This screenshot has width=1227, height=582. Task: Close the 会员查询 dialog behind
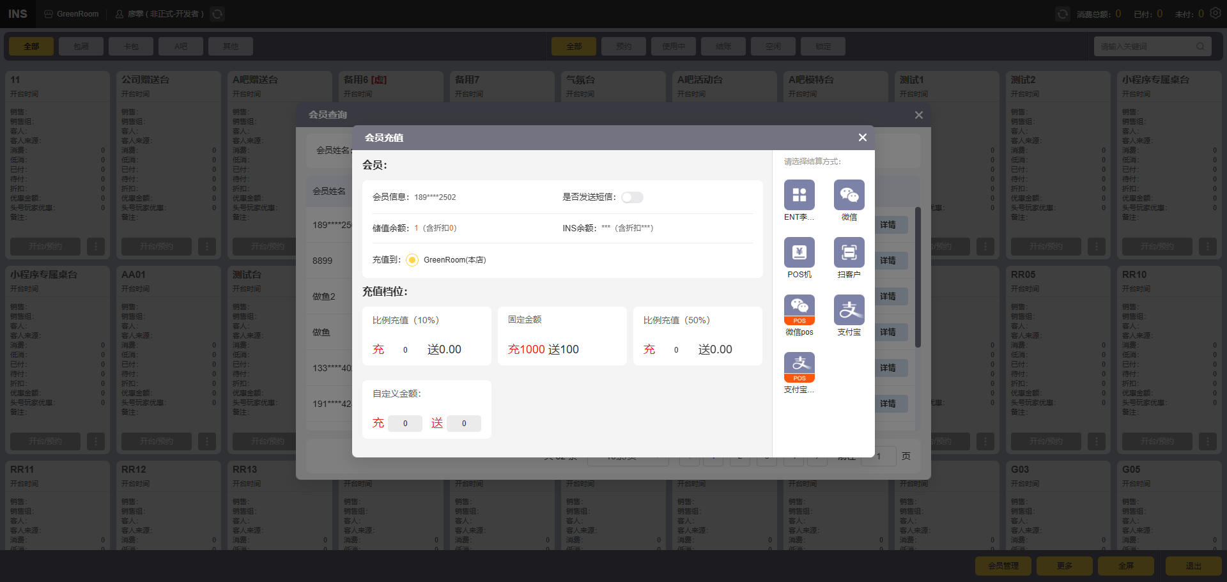(x=918, y=115)
